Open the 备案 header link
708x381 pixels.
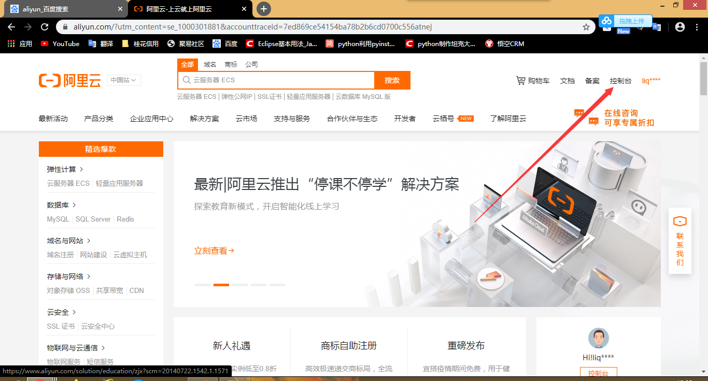coord(592,81)
